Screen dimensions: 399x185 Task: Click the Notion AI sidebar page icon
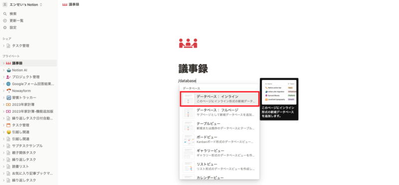coord(8,70)
